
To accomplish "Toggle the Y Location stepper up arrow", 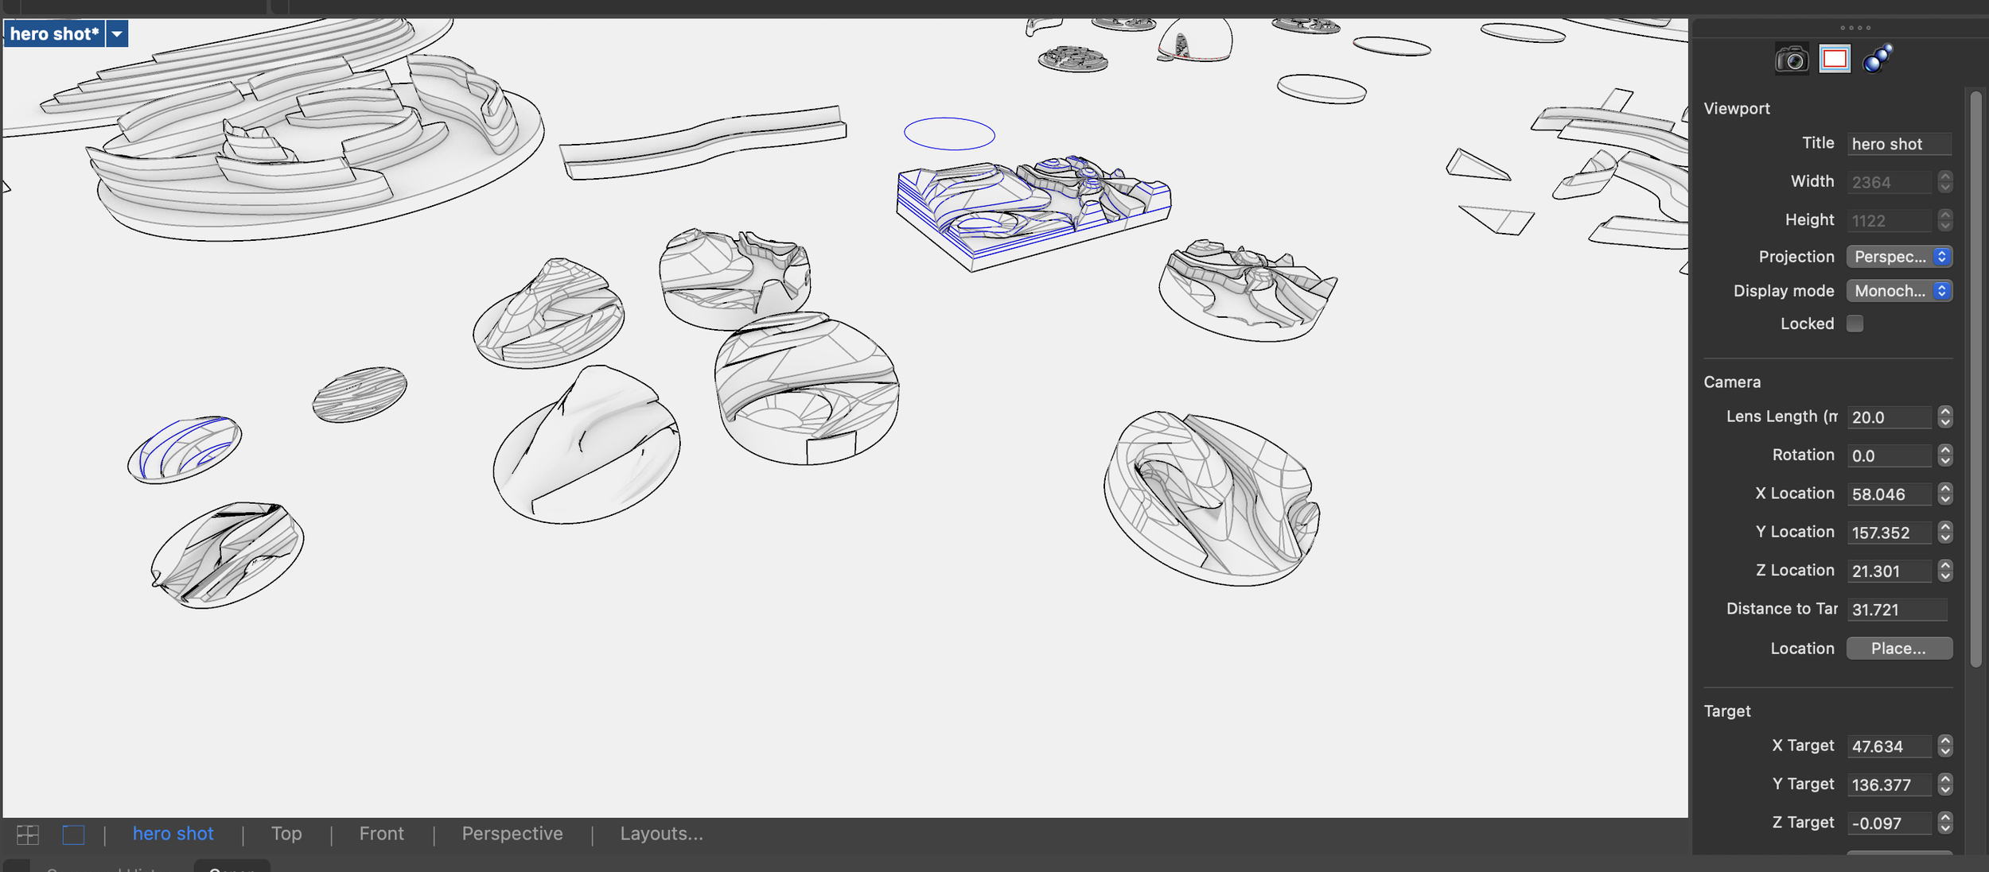I will 1945,527.
